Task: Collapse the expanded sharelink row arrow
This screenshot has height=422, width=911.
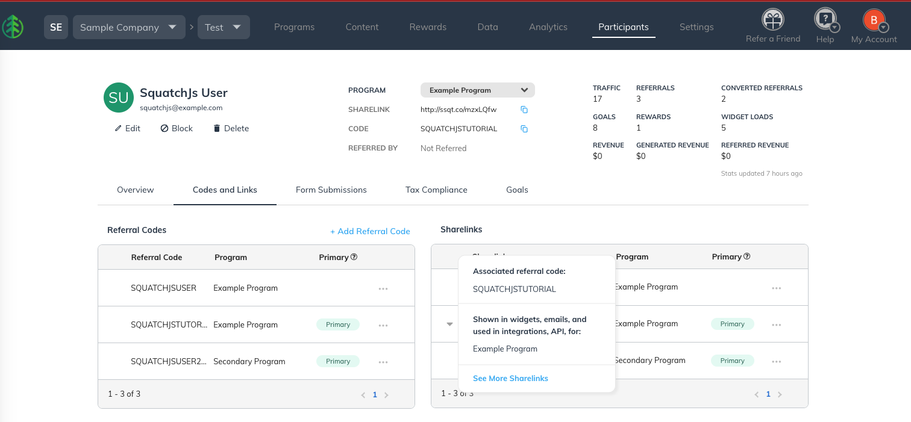Action: [449, 324]
